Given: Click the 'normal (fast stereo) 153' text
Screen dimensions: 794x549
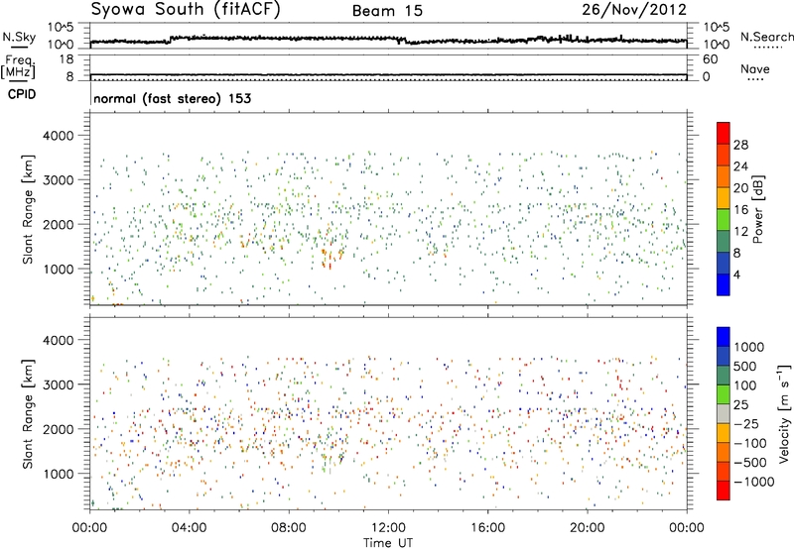Looking at the screenshot, I should (x=172, y=98).
